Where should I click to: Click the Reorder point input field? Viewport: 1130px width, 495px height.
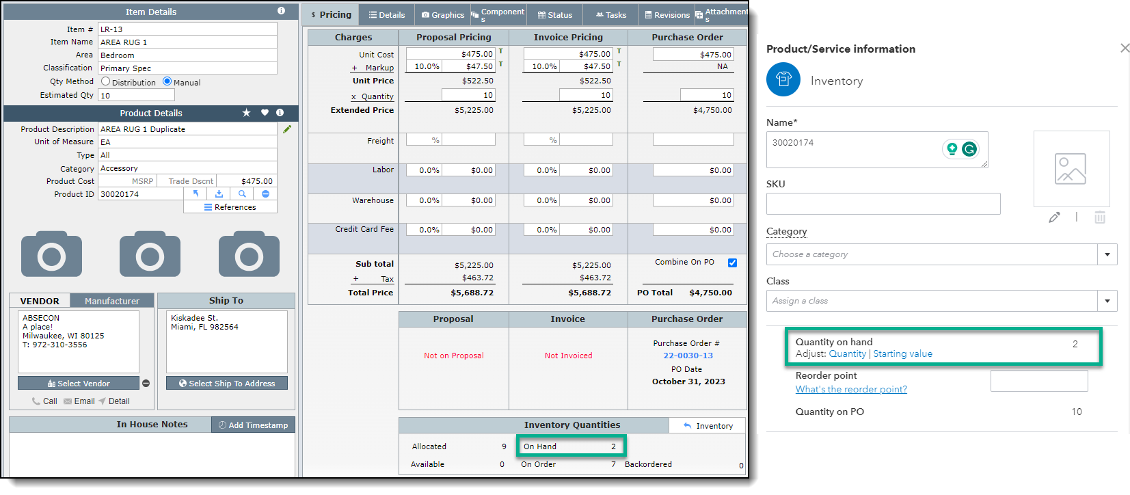tap(1039, 381)
